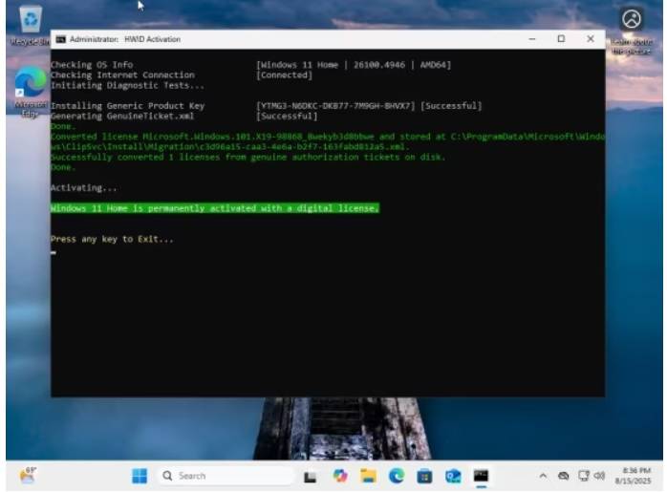Open Task View on the taskbar
Viewport: 667px width, 492px height.
pyautogui.click(x=311, y=477)
